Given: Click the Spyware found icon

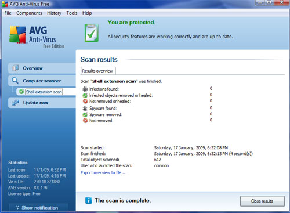Looking at the screenshot, I should pyautogui.click(x=85, y=108).
